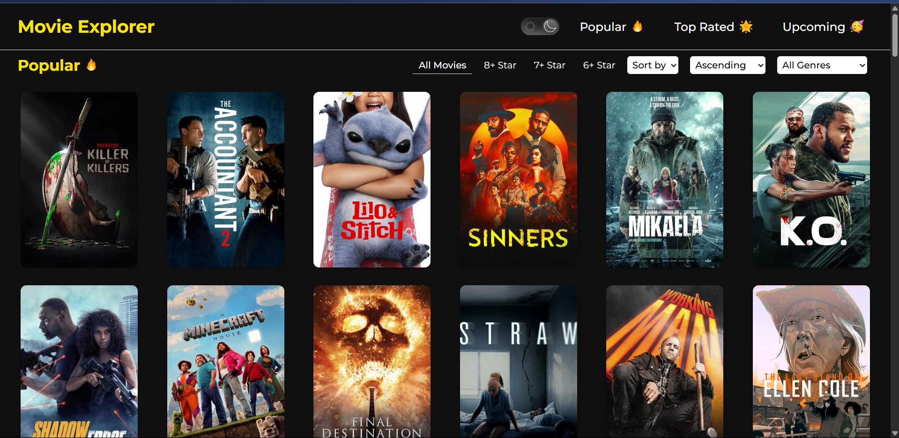899x438 pixels.
Task: Open the Sinners movie poster
Action: pyautogui.click(x=518, y=179)
